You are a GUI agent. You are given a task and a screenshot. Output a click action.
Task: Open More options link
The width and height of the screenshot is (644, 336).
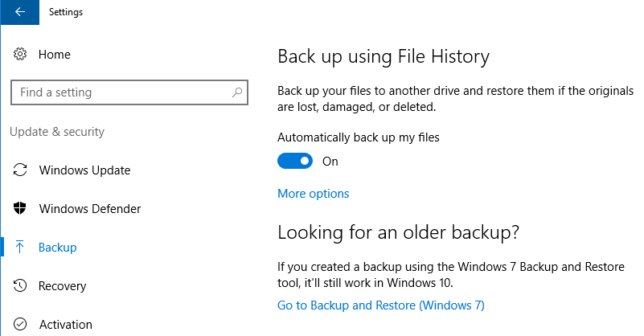click(313, 194)
